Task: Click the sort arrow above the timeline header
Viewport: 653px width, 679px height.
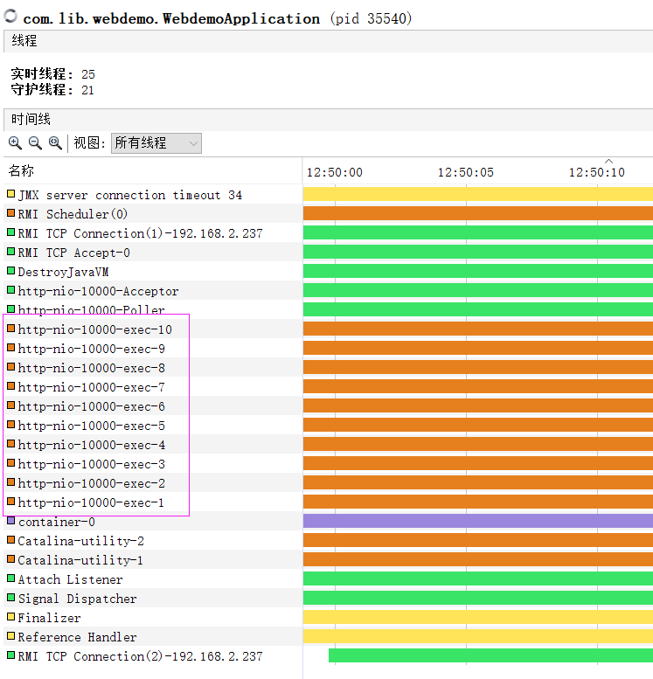Action: click(608, 161)
